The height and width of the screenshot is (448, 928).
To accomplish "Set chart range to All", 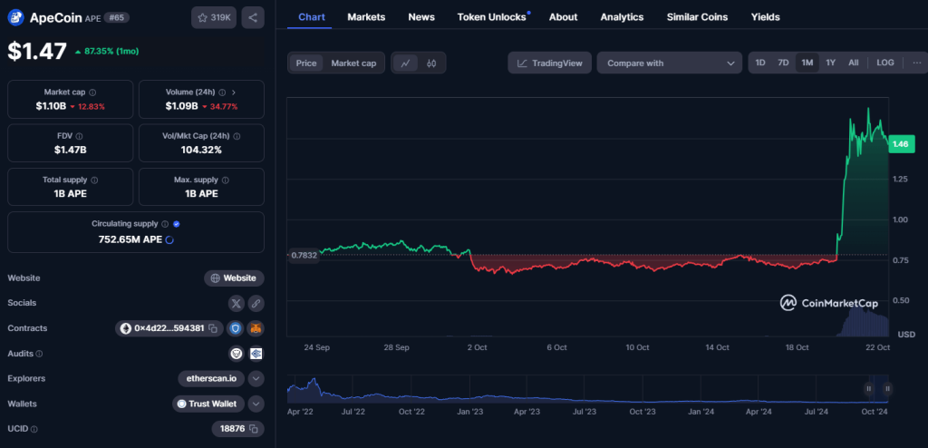I will [854, 63].
